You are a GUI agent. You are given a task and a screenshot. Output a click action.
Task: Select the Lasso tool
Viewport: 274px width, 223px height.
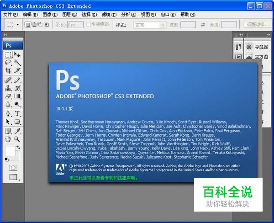8,63
